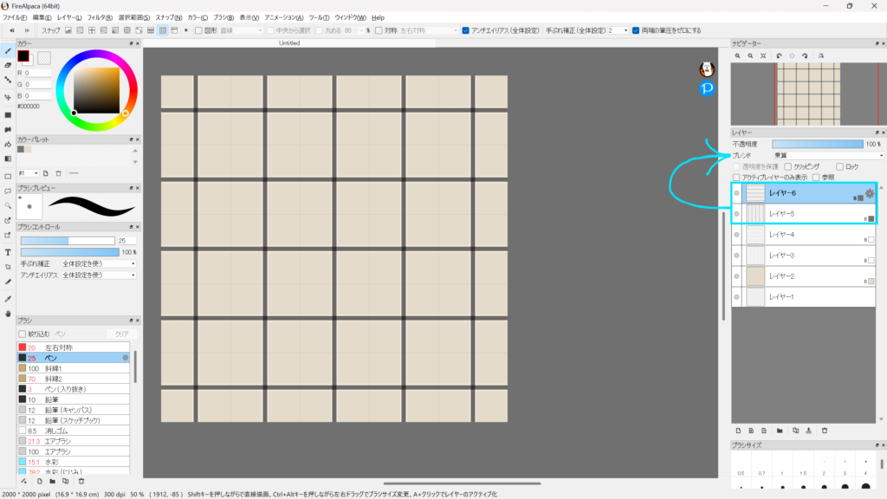Adjust the 不透明度 opacity slider
Image resolution: width=887 pixels, height=499 pixels.
pos(817,144)
